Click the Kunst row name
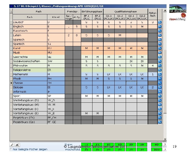 [x=30, y=48]
